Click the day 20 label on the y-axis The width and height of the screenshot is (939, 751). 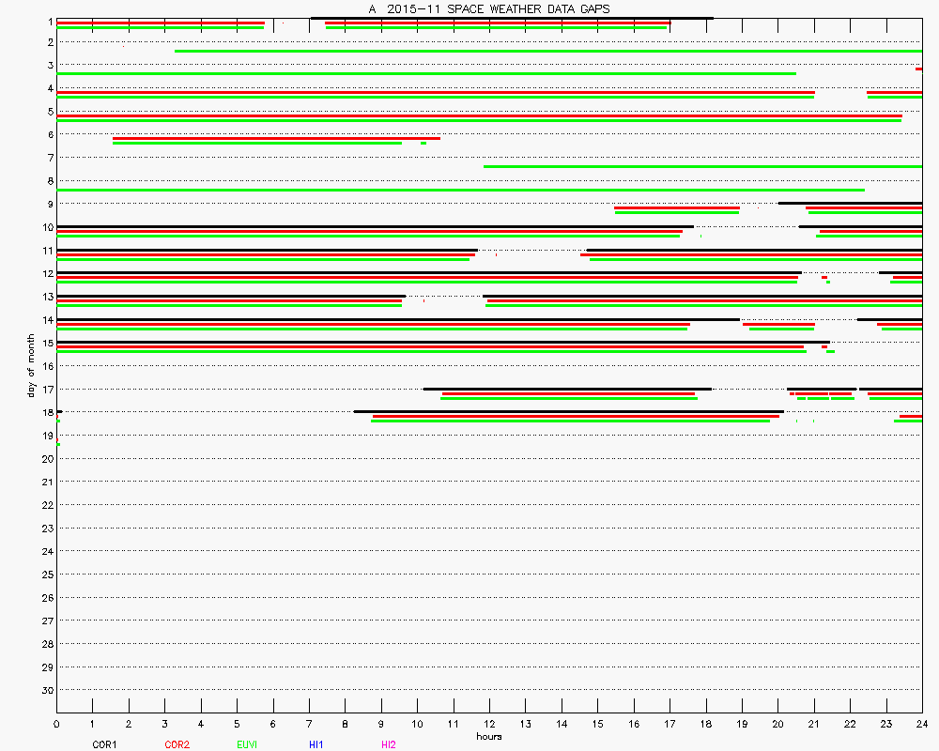tap(46, 459)
